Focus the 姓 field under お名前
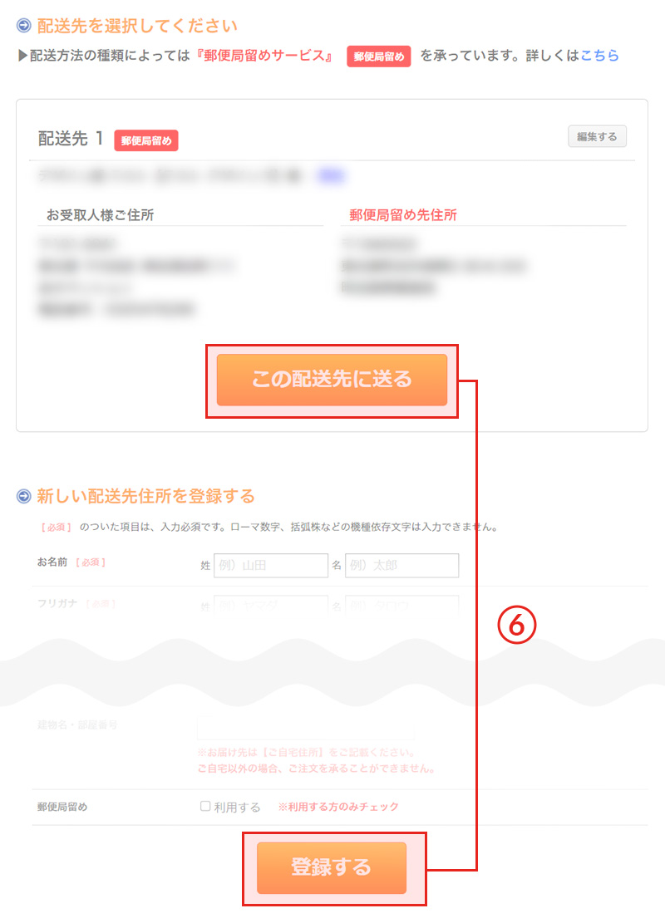665x923 pixels. [271, 565]
